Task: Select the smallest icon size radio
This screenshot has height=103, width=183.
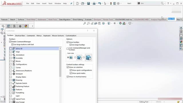Action: pos(68,57)
